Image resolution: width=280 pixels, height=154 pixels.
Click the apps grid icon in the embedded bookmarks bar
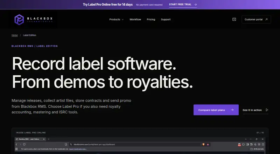coord(16,149)
